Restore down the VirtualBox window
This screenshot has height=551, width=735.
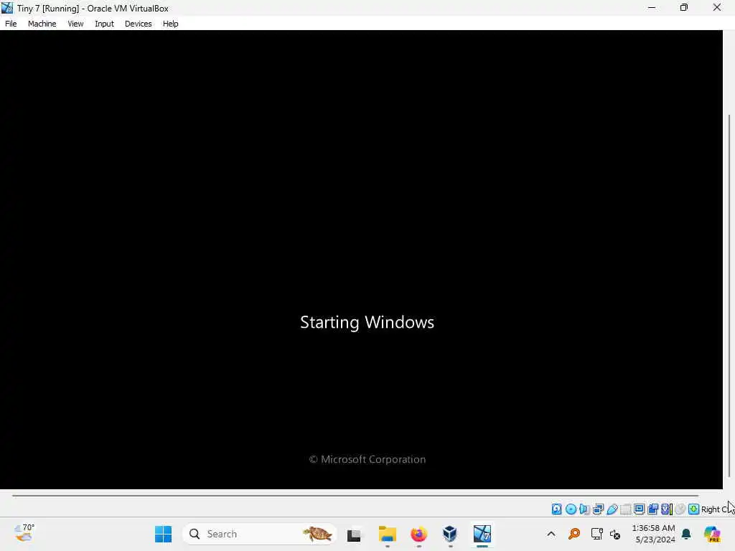click(684, 7)
